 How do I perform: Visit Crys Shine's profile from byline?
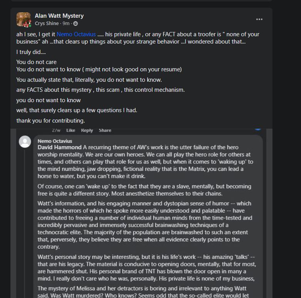pyautogui.click(x=47, y=24)
